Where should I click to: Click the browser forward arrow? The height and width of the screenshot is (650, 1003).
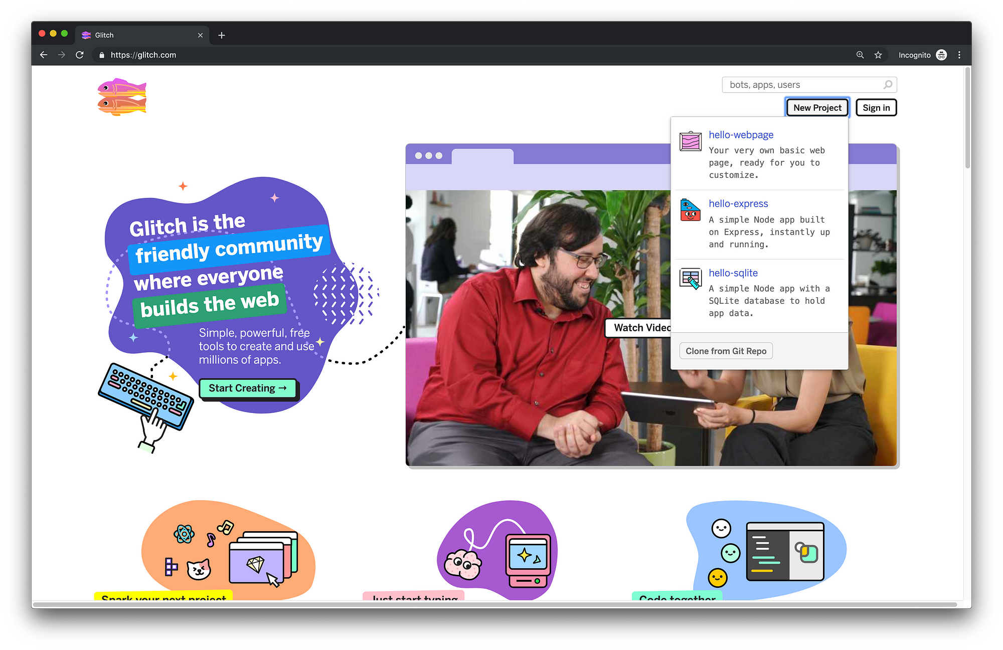(x=62, y=55)
